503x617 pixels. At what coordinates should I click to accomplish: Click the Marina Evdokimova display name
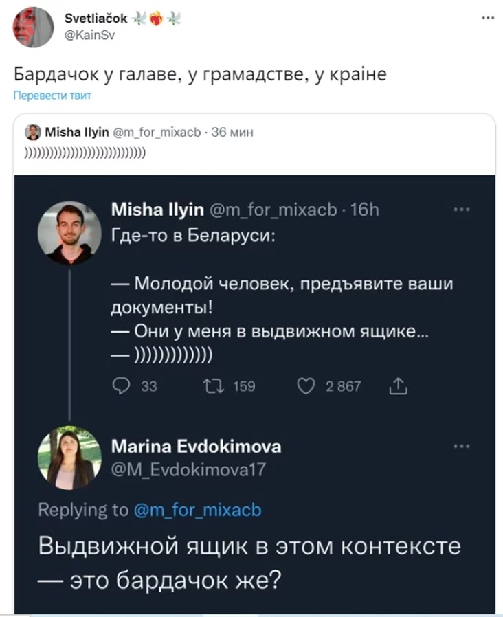point(196,447)
